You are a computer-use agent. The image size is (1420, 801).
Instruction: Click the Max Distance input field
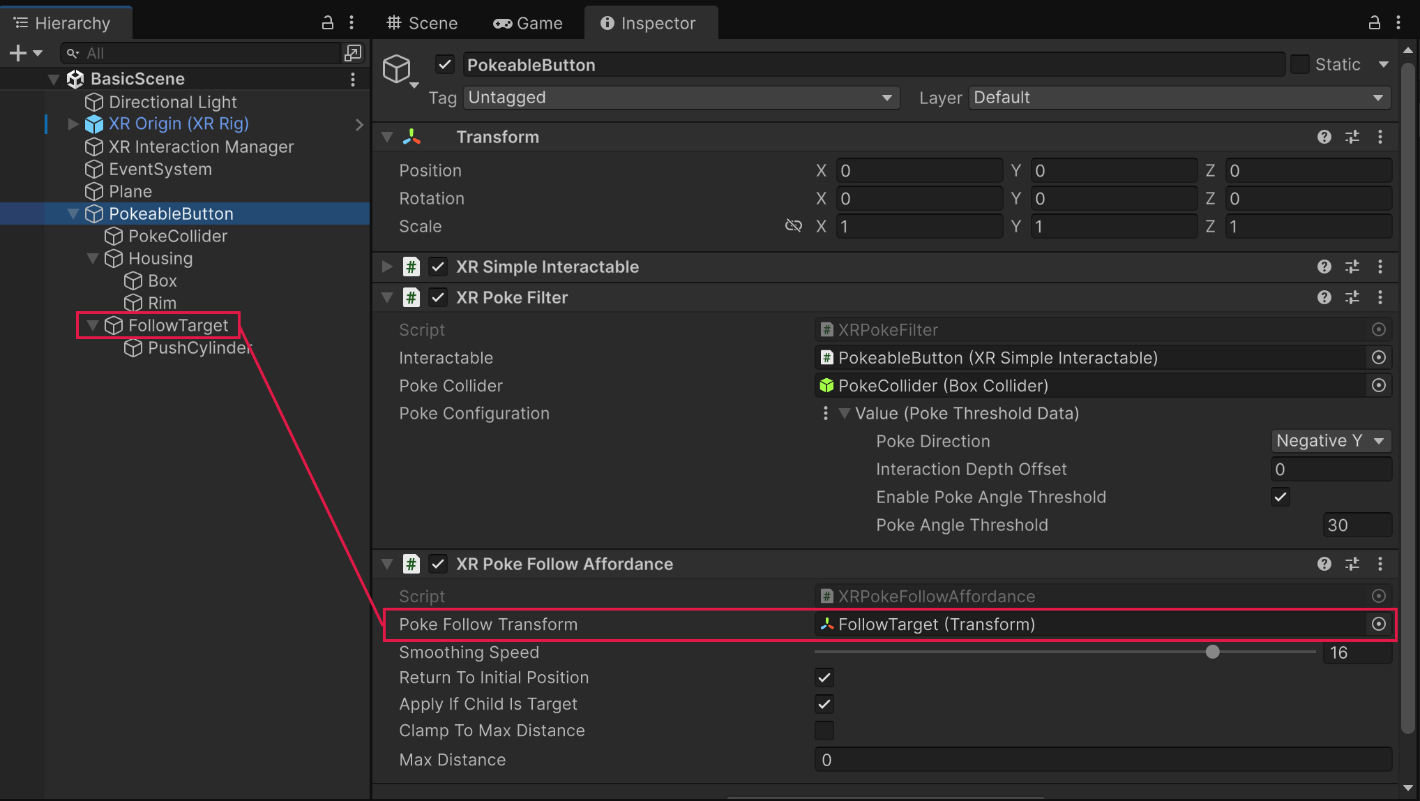1103,759
